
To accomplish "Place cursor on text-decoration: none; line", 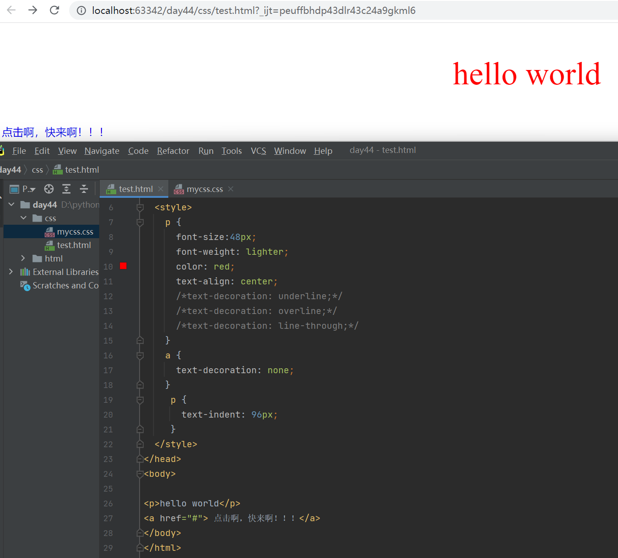I will (235, 370).
